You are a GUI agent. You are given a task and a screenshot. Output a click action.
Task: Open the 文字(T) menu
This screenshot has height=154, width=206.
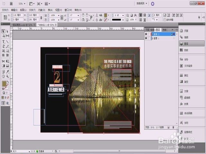coord(32,10)
